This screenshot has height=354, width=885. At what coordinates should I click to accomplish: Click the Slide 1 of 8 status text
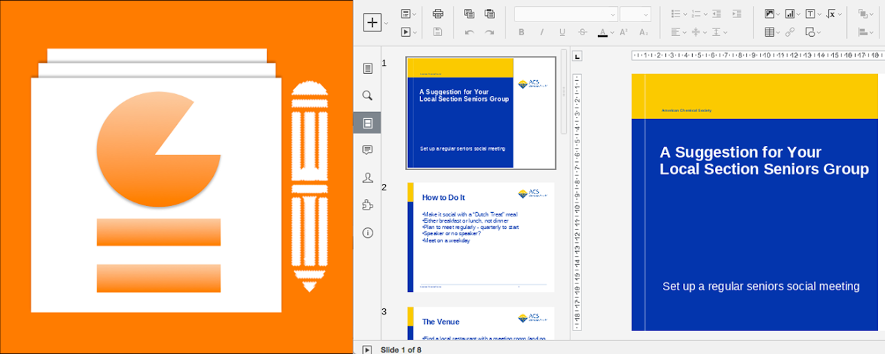coord(401,349)
